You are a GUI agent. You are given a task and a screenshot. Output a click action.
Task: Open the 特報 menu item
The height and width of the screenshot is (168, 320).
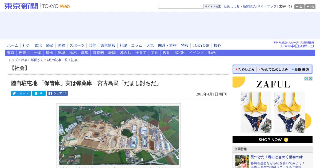(x=185, y=46)
